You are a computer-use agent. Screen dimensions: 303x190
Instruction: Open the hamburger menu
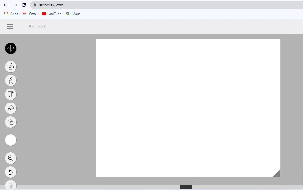(10, 26)
